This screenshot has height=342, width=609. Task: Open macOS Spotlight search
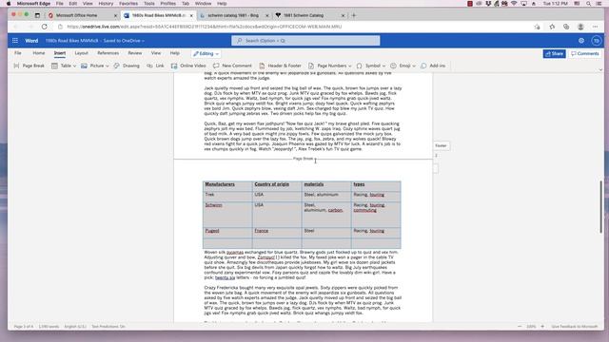click(x=588, y=4)
